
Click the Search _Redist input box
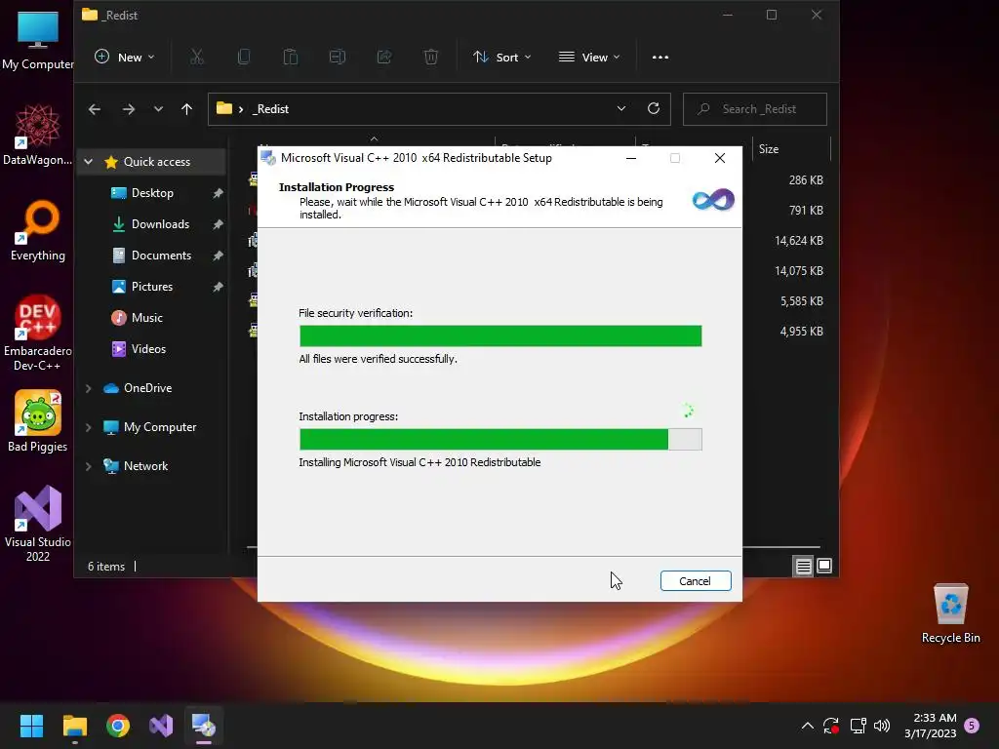(755, 109)
